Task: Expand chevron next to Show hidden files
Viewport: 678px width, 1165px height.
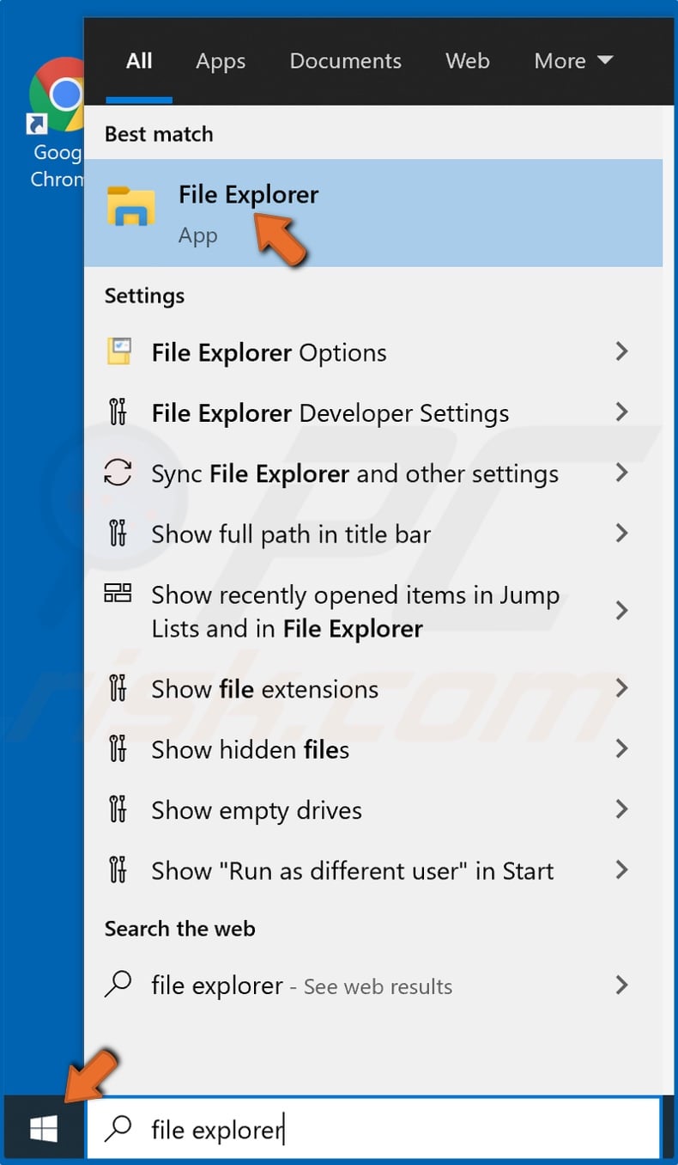Action: [621, 749]
